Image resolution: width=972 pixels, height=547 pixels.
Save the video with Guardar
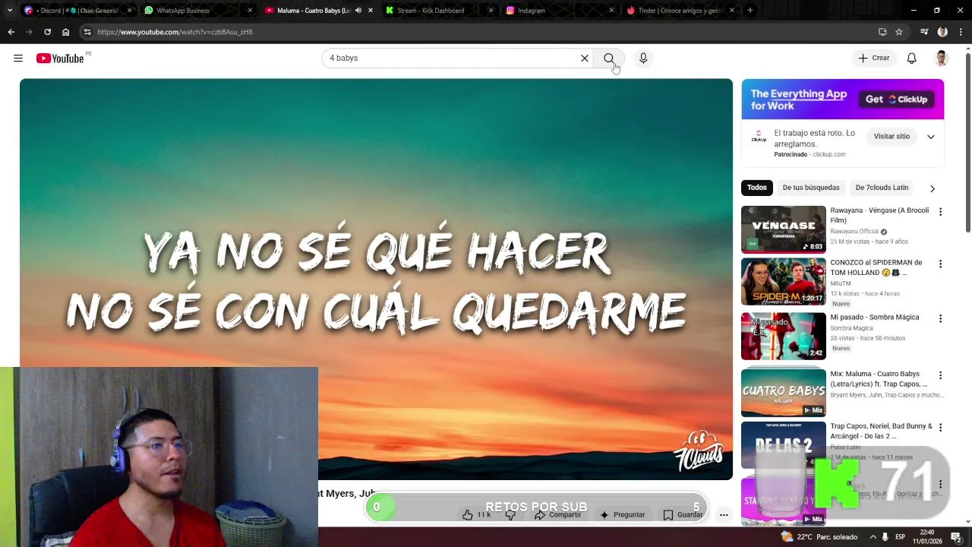click(x=683, y=515)
